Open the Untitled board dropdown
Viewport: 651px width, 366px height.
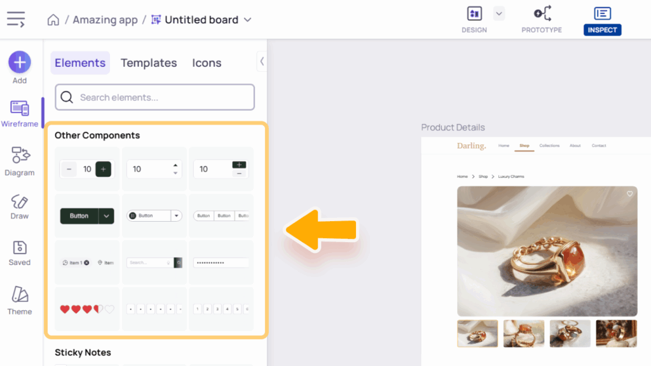(x=247, y=20)
